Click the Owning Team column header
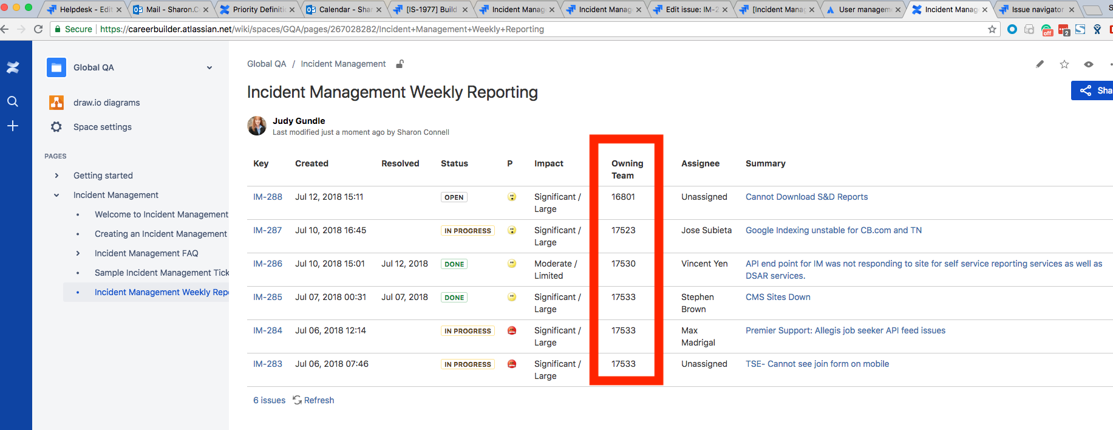Screen dimensions: 1113x430 click(627, 169)
